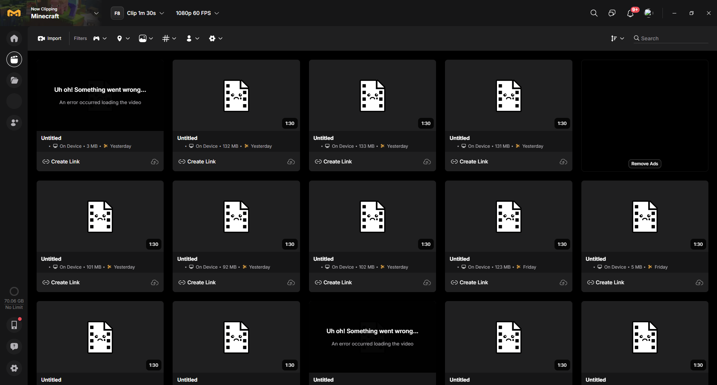Open the messages chat icon
The height and width of the screenshot is (385, 717).
(612, 13)
